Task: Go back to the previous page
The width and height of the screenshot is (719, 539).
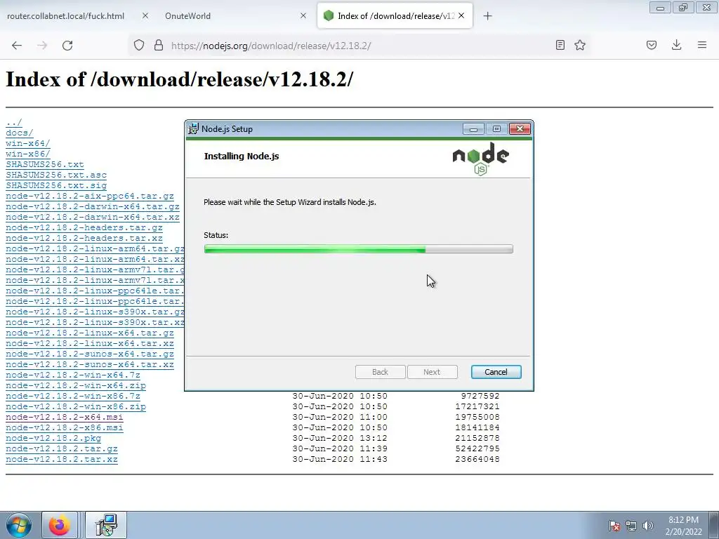Action: pyautogui.click(x=17, y=46)
